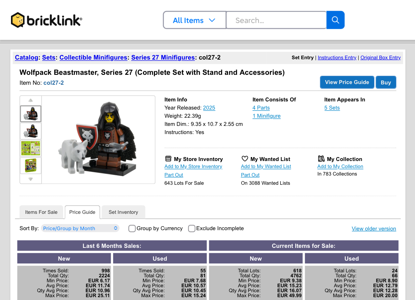Click the My Wanted List heart icon

tap(245, 159)
